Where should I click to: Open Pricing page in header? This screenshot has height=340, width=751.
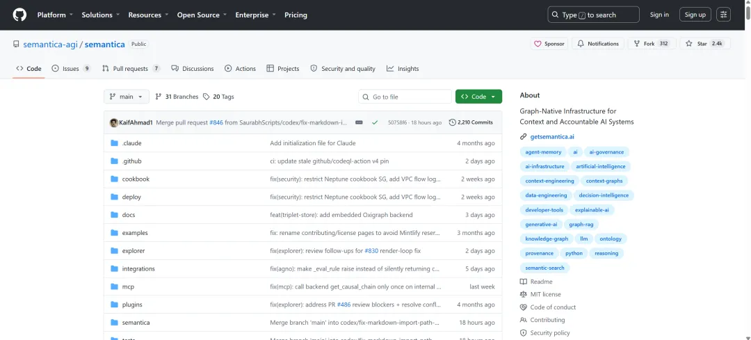click(x=296, y=15)
